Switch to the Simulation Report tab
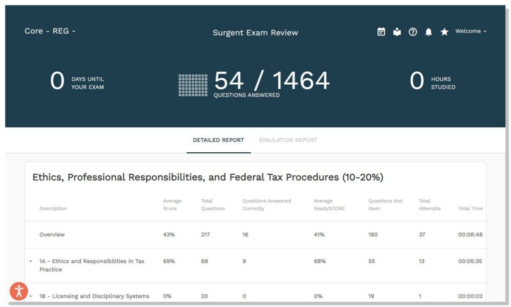This screenshot has width=511, height=307. 288,140
